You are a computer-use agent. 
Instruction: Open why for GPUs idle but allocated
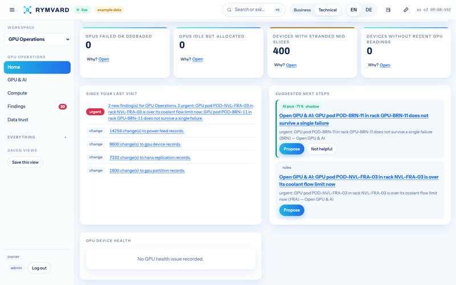tap(197, 59)
